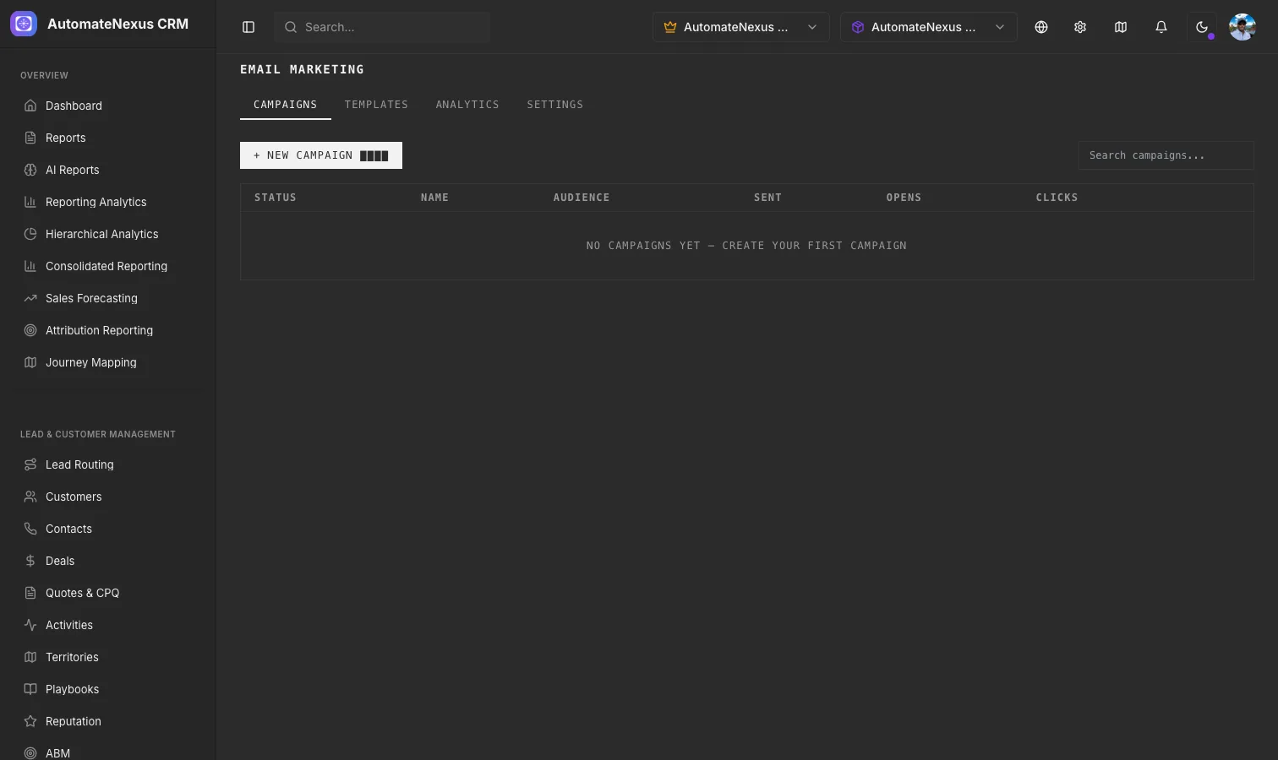Screen dimensions: 1278x760
Task: Open the settings gear icon
Action: (1080, 27)
